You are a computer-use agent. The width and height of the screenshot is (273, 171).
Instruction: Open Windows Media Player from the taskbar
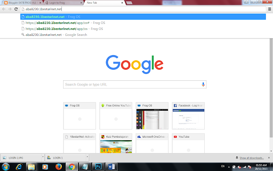[x=45, y=167]
